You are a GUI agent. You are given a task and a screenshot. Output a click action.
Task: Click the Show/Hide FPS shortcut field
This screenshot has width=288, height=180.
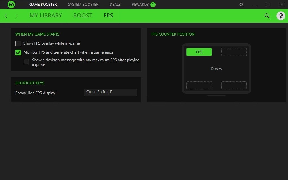coord(111,92)
